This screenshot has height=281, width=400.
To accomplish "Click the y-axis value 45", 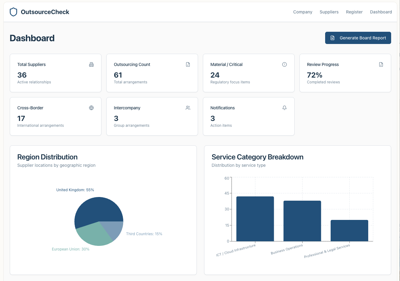I will tap(227, 193).
